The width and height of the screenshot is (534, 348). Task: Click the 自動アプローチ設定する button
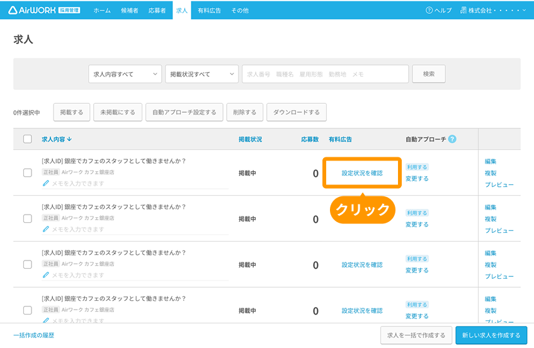tap(185, 112)
